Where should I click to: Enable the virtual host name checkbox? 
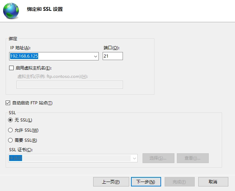pyautogui.click(x=12, y=68)
